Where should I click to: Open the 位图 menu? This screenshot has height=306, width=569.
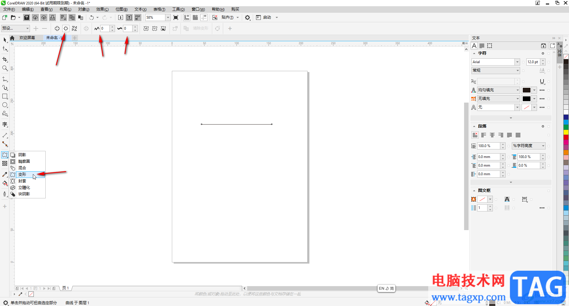coord(122,9)
